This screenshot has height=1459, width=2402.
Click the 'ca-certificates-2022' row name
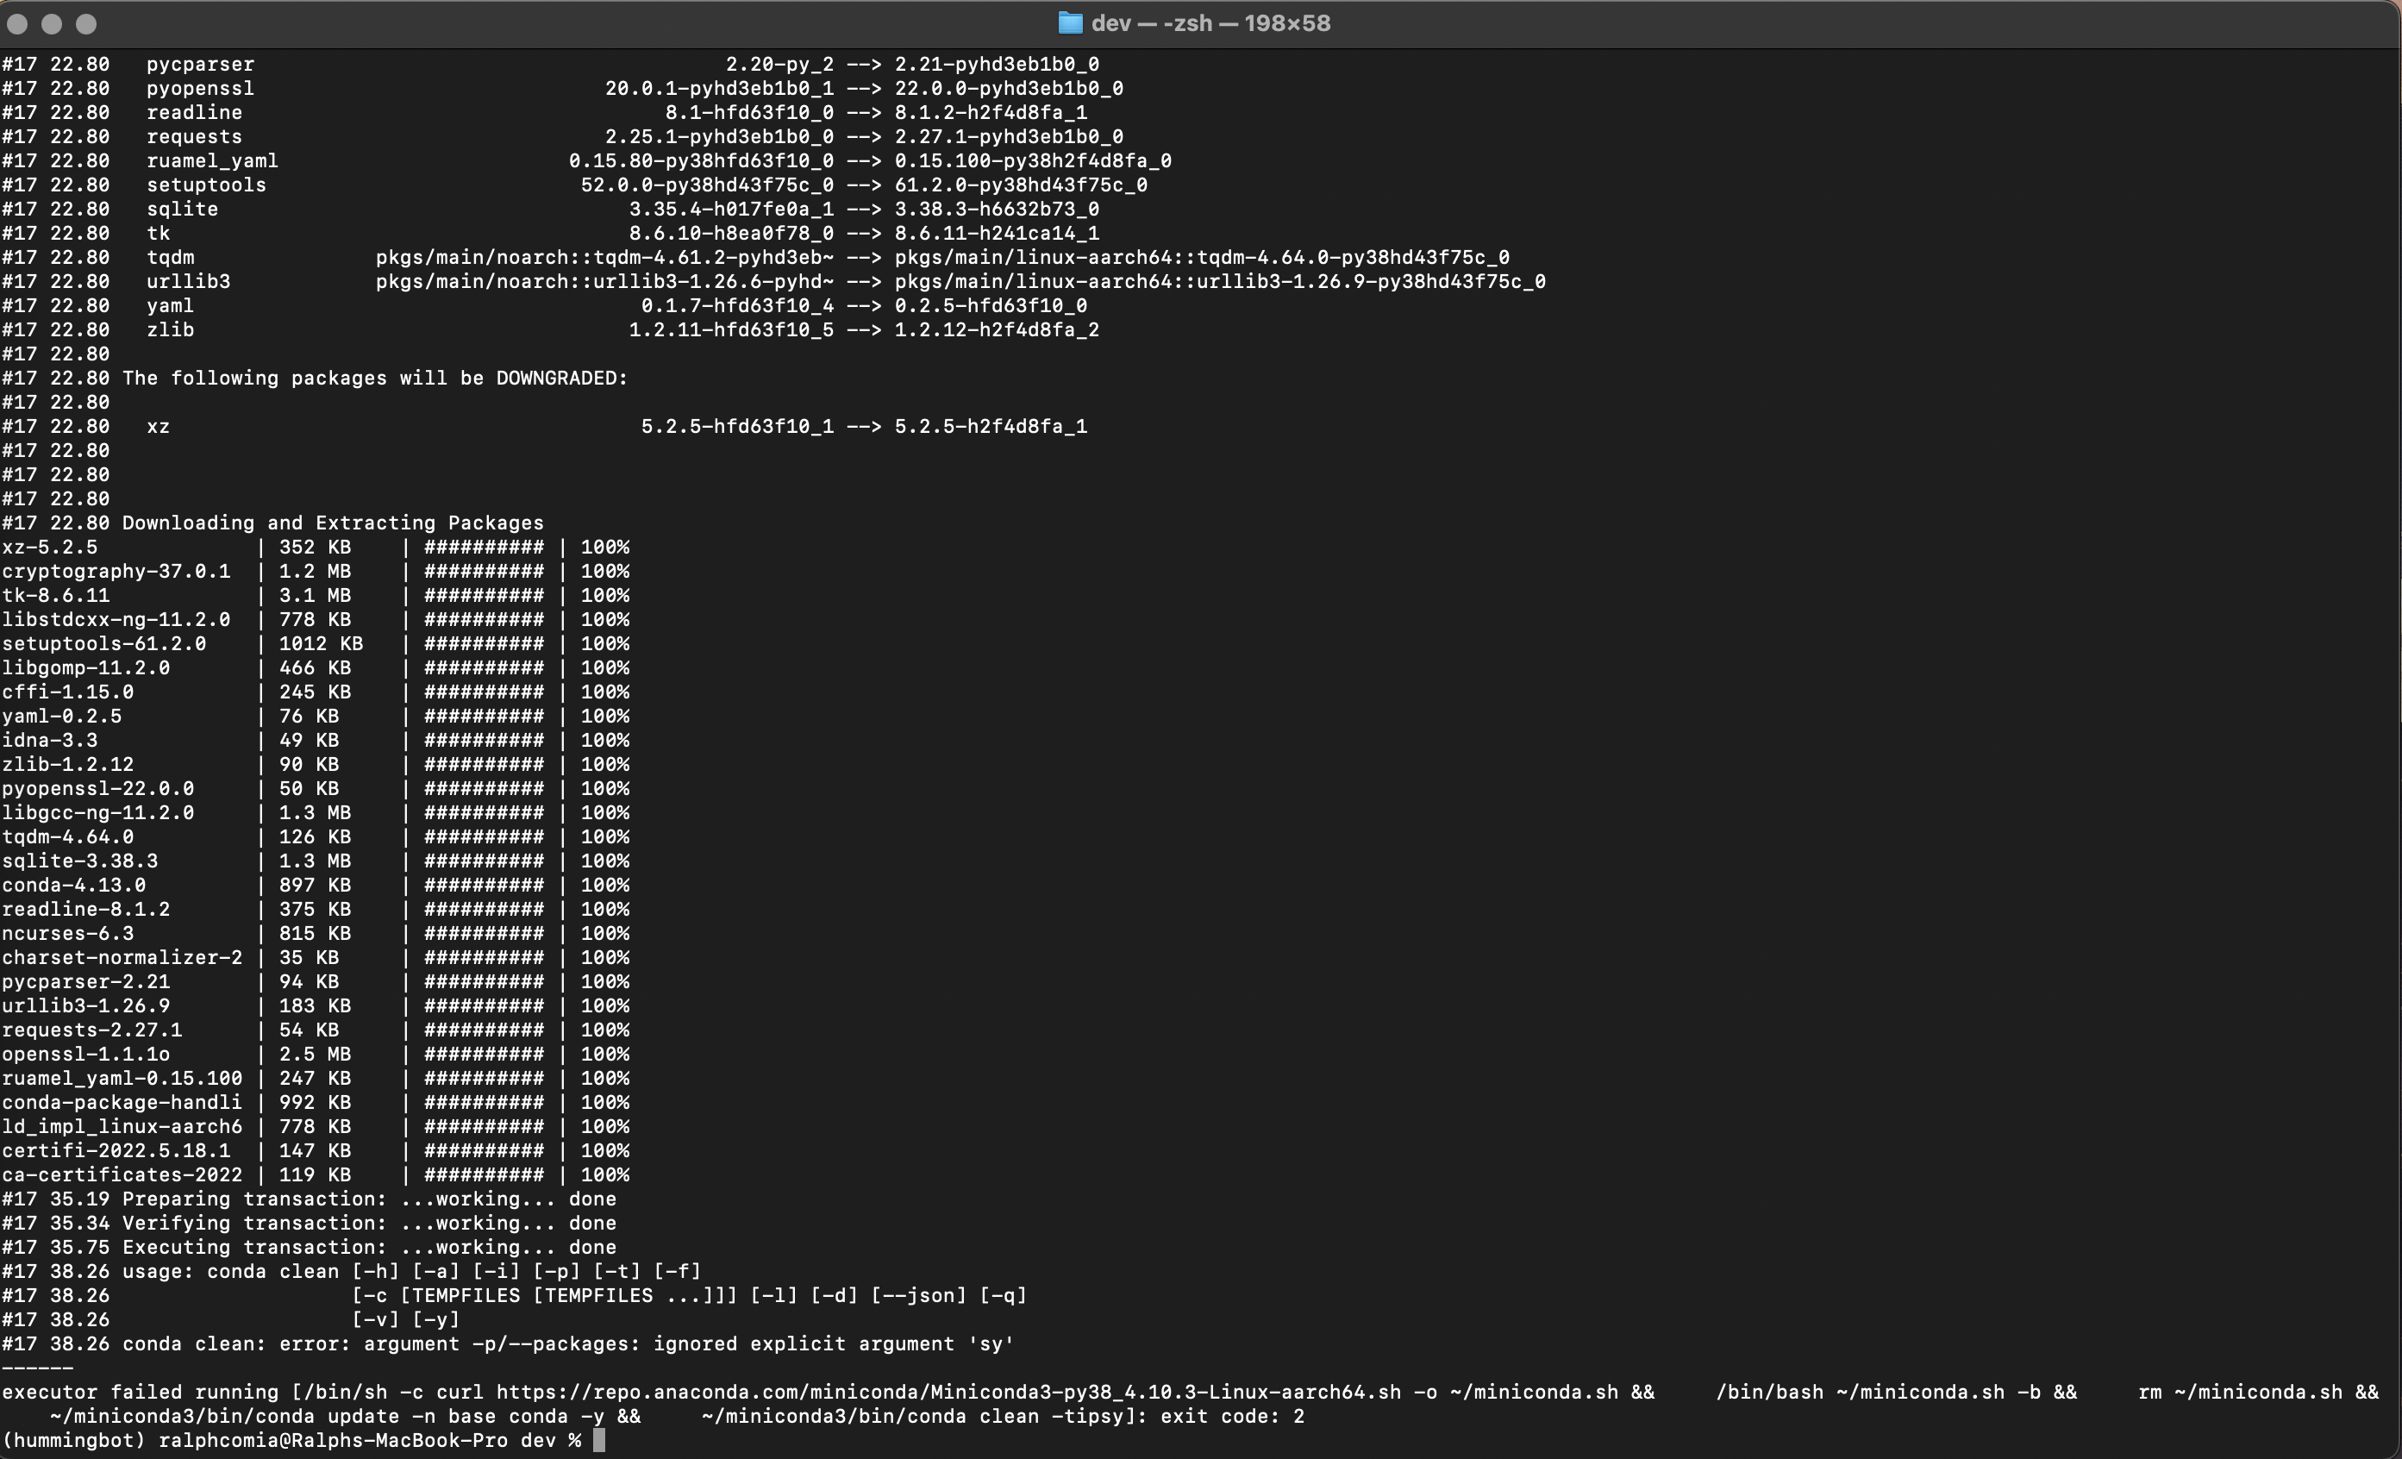pyautogui.click(x=122, y=1175)
